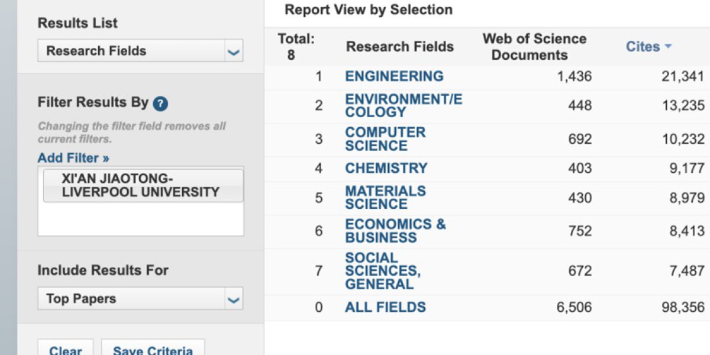The height and width of the screenshot is (355, 710).
Task: Select the Xi'an Jiaotong-Liverpool University filter tag
Action: (143, 185)
